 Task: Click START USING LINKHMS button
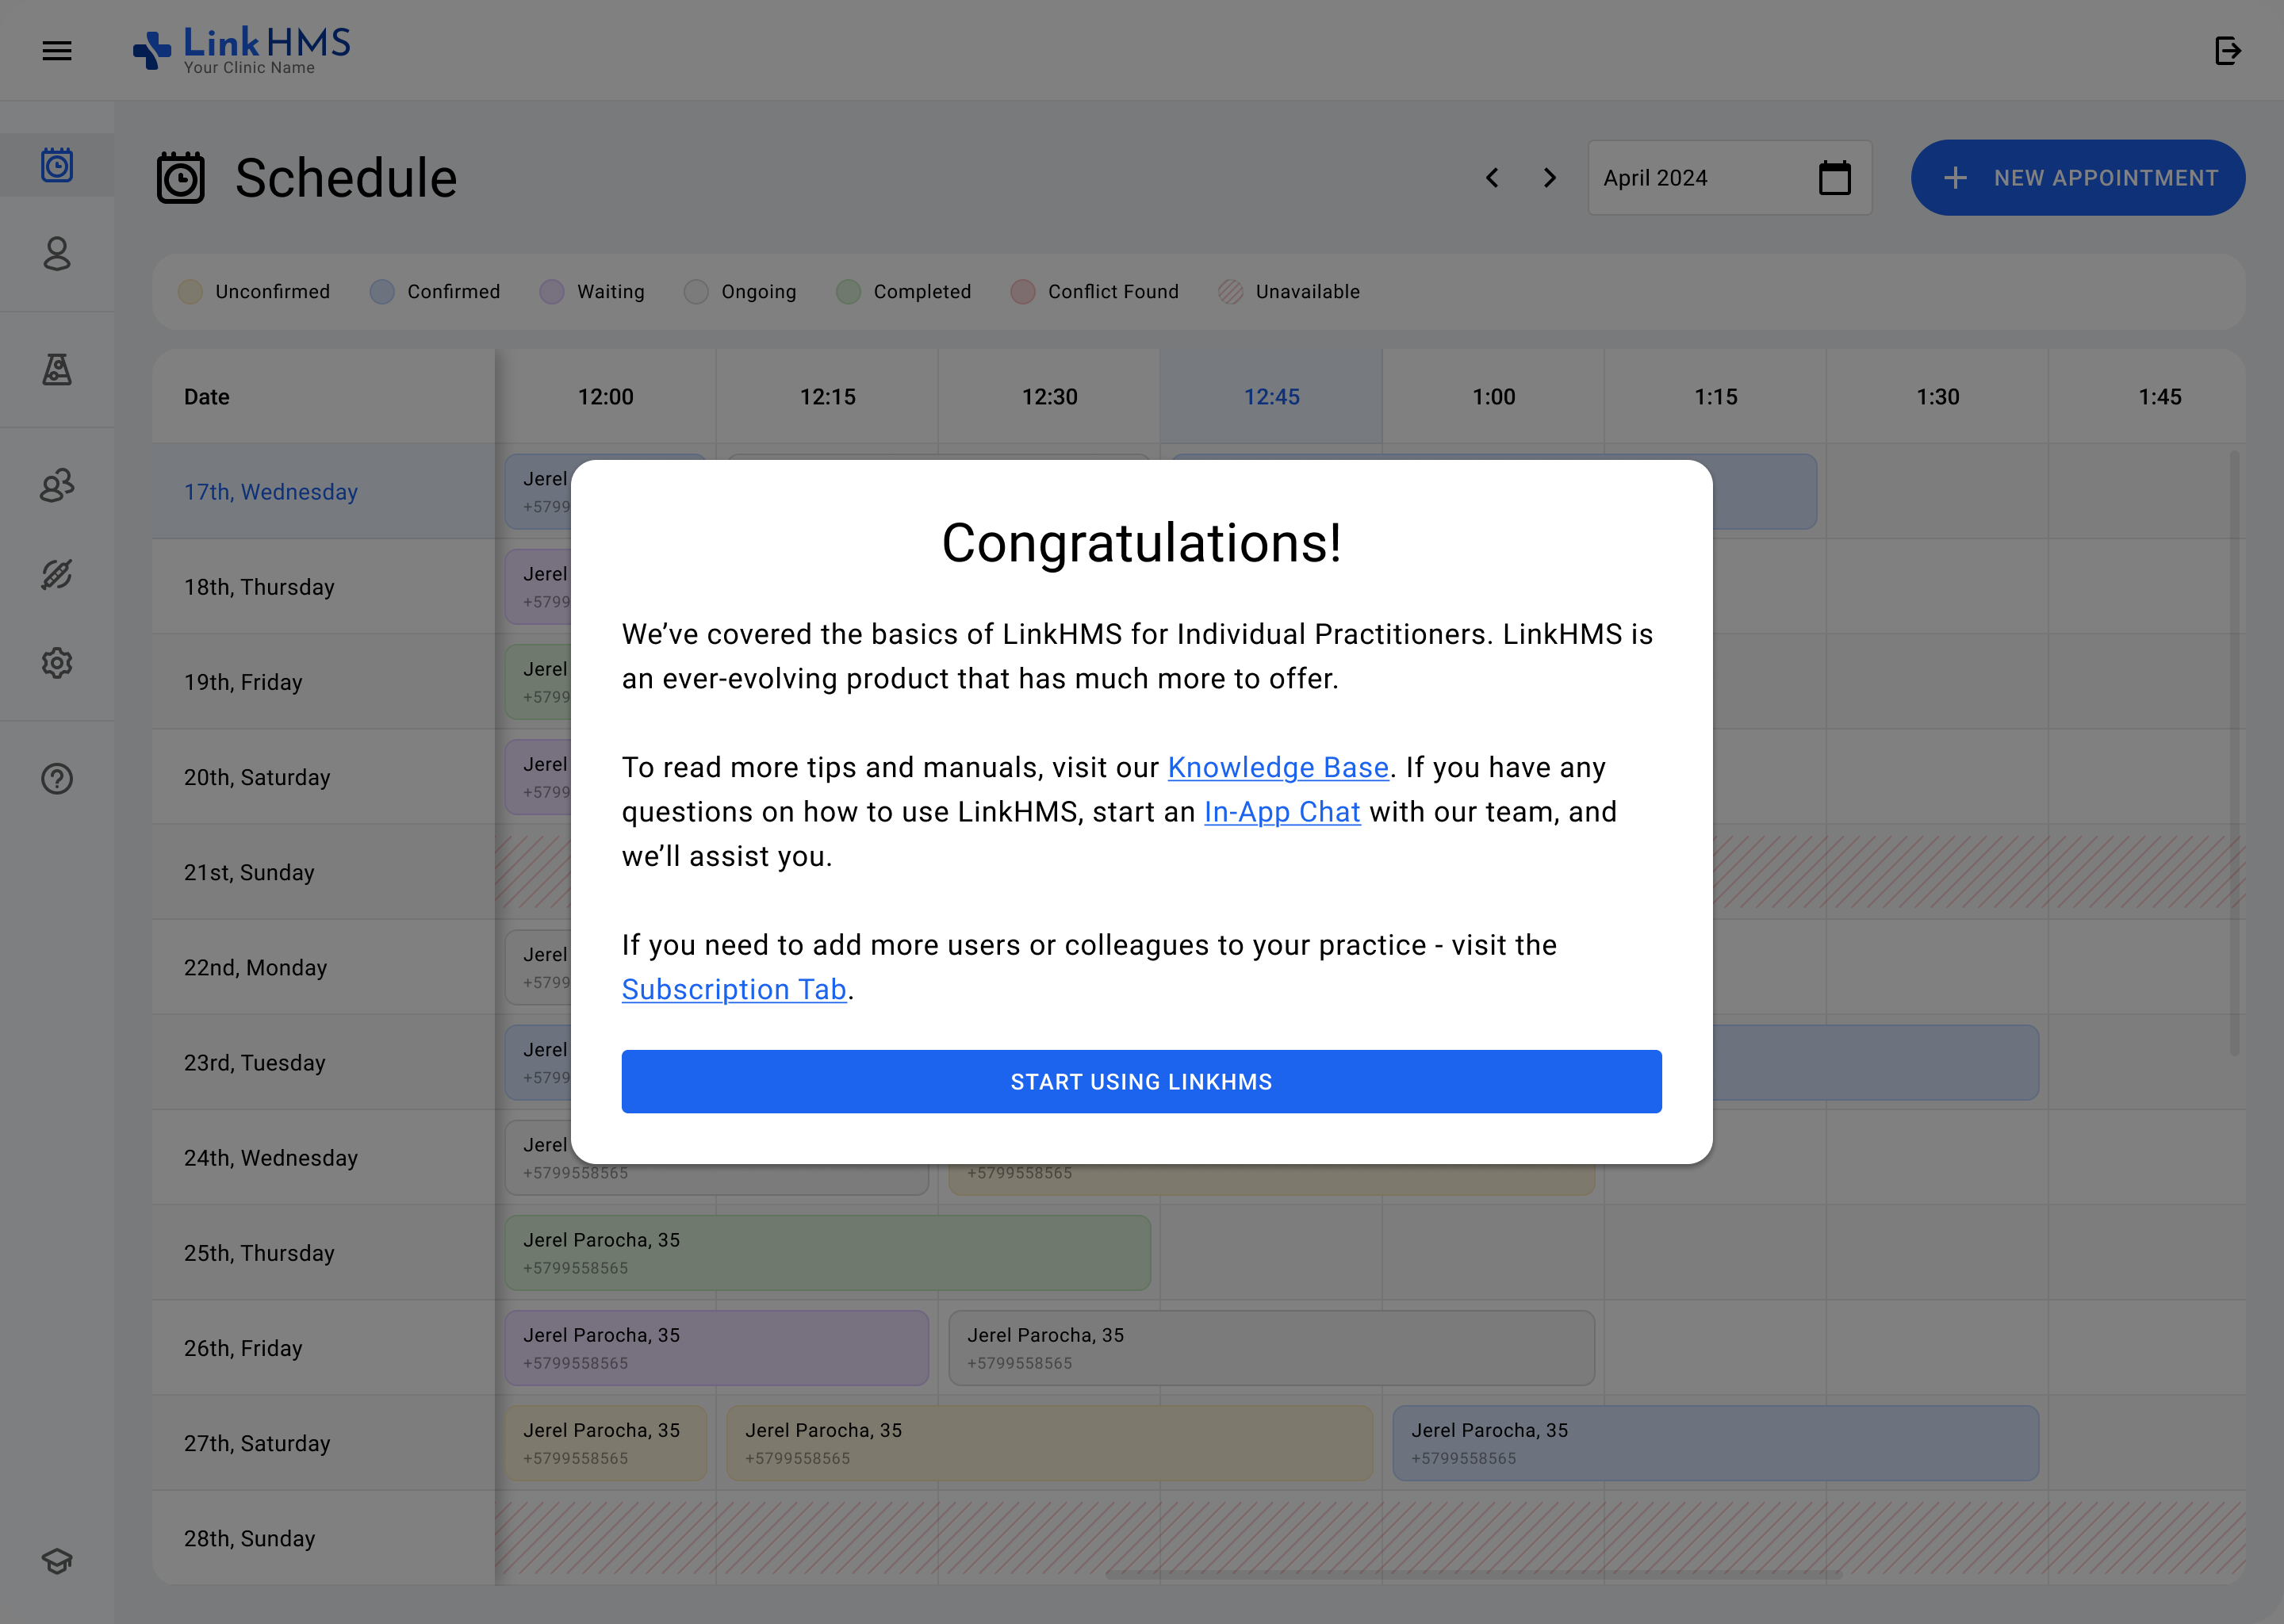click(x=1142, y=1081)
